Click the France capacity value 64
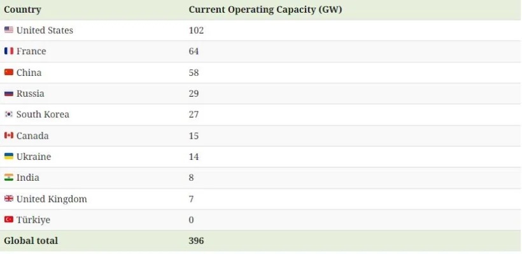The image size is (522, 254). tap(194, 52)
